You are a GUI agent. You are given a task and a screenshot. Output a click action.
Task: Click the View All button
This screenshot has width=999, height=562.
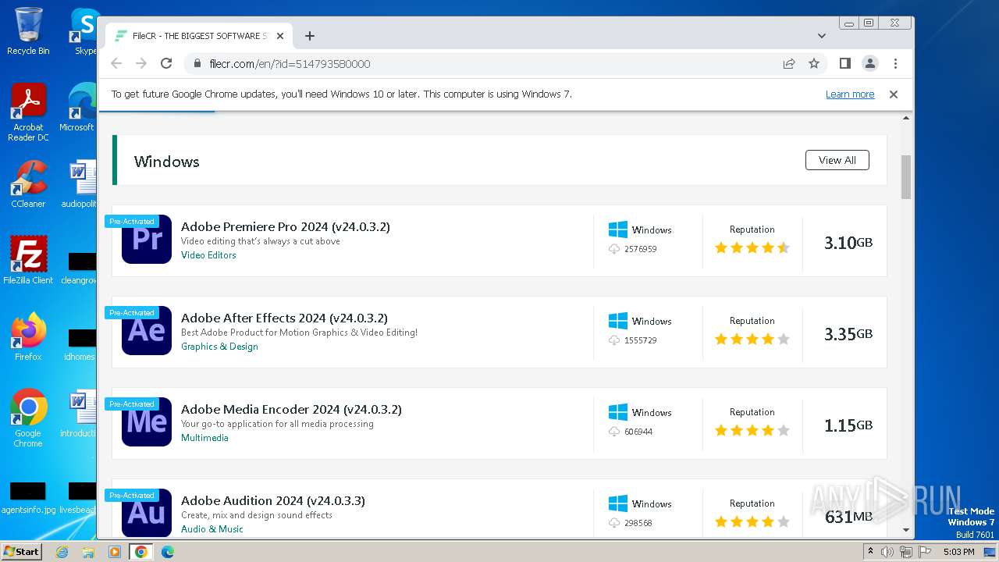point(837,160)
